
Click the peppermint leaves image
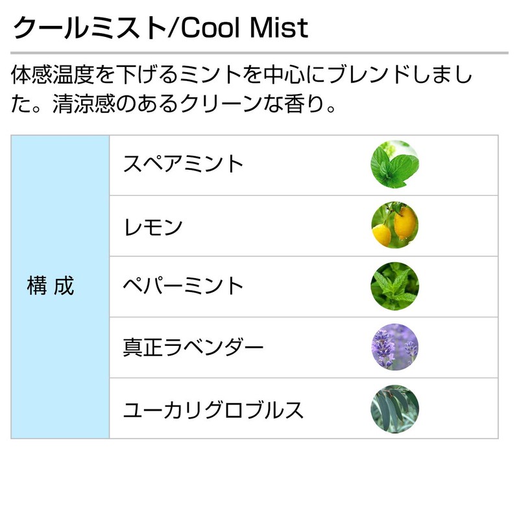coord(394,286)
